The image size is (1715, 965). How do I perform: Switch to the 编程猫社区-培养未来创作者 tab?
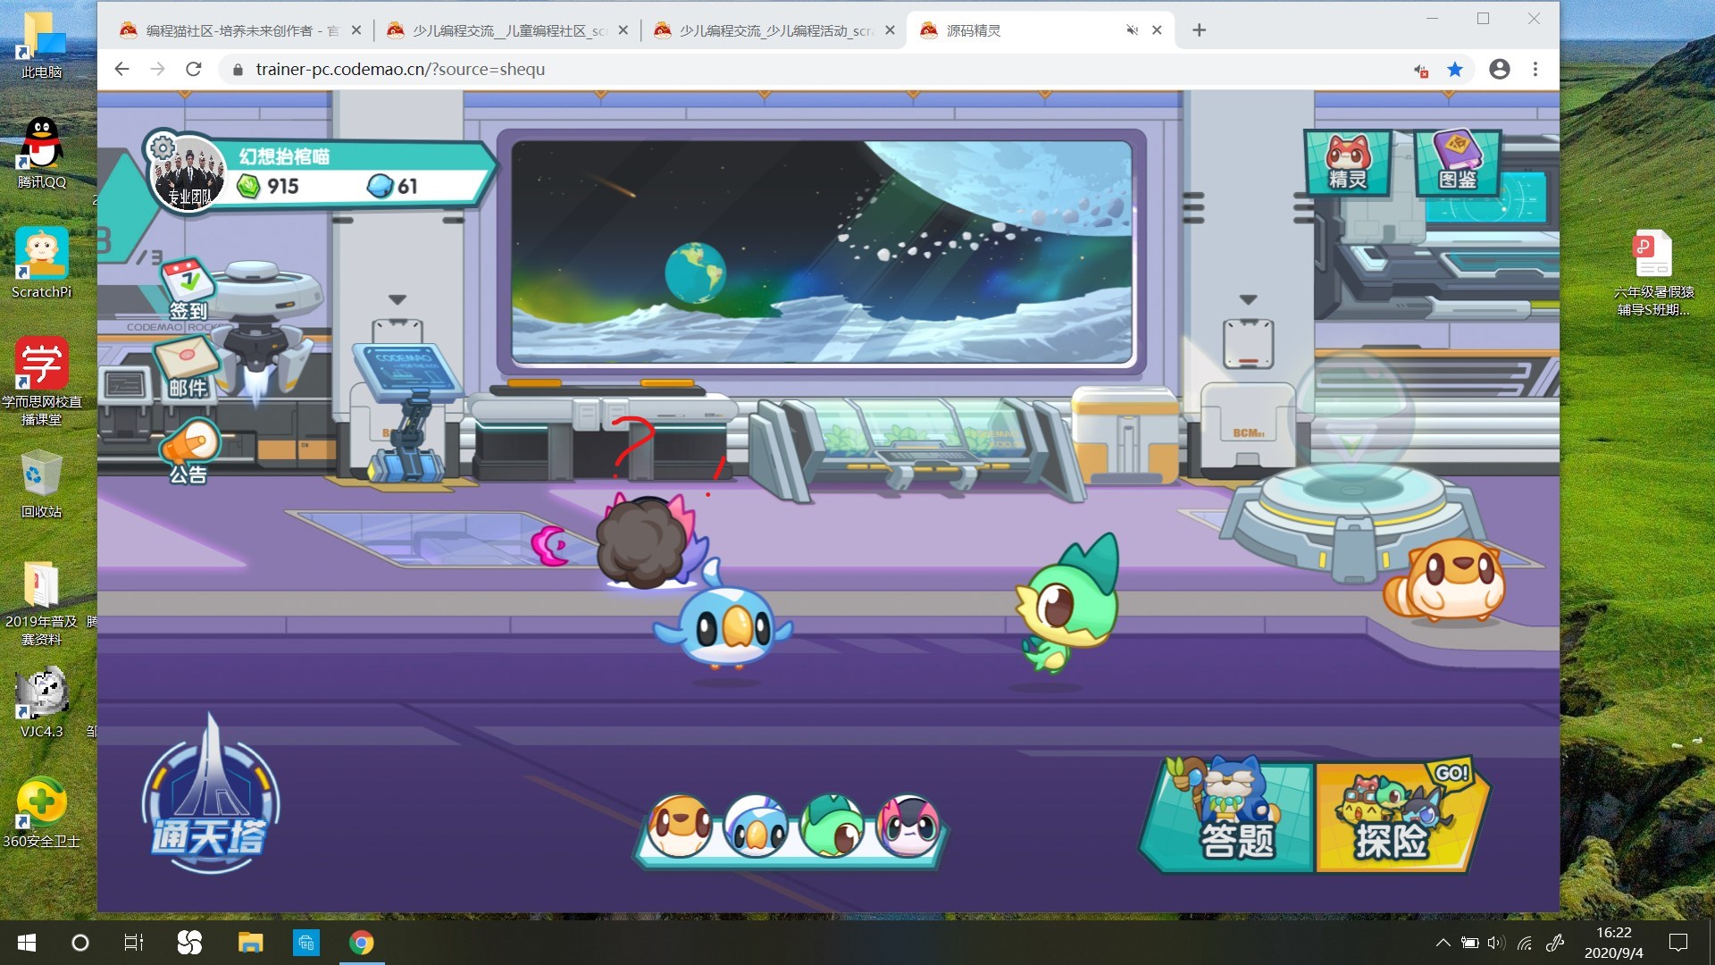tap(241, 30)
